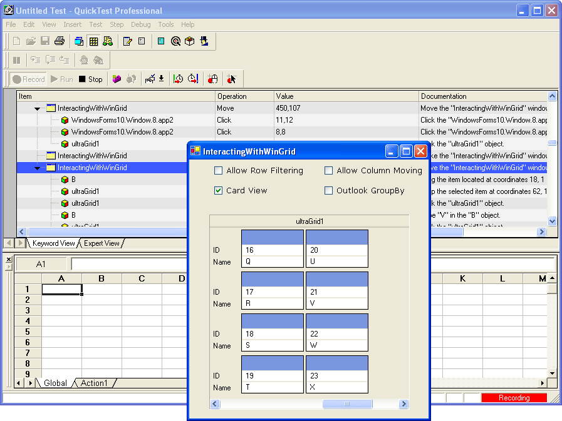The height and width of the screenshot is (421, 562).
Task: Click the Print icon in toolbar
Action: (x=60, y=41)
